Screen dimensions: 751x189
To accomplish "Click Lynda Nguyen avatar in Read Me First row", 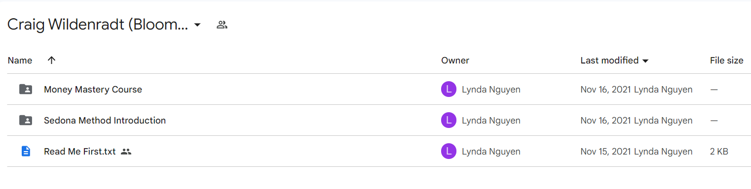I will (x=449, y=151).
